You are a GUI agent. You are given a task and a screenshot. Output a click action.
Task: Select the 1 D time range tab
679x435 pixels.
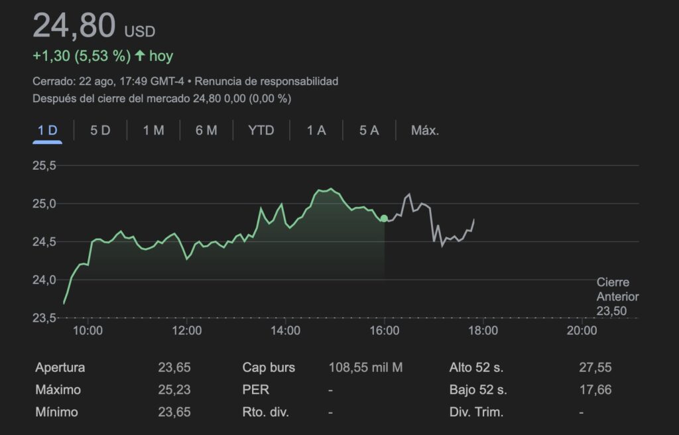point(47,131)
